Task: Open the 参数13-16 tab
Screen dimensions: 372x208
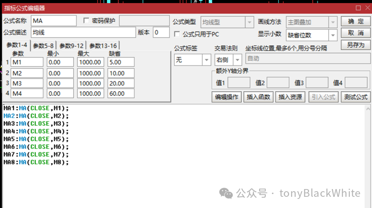Action: (103, 46)
